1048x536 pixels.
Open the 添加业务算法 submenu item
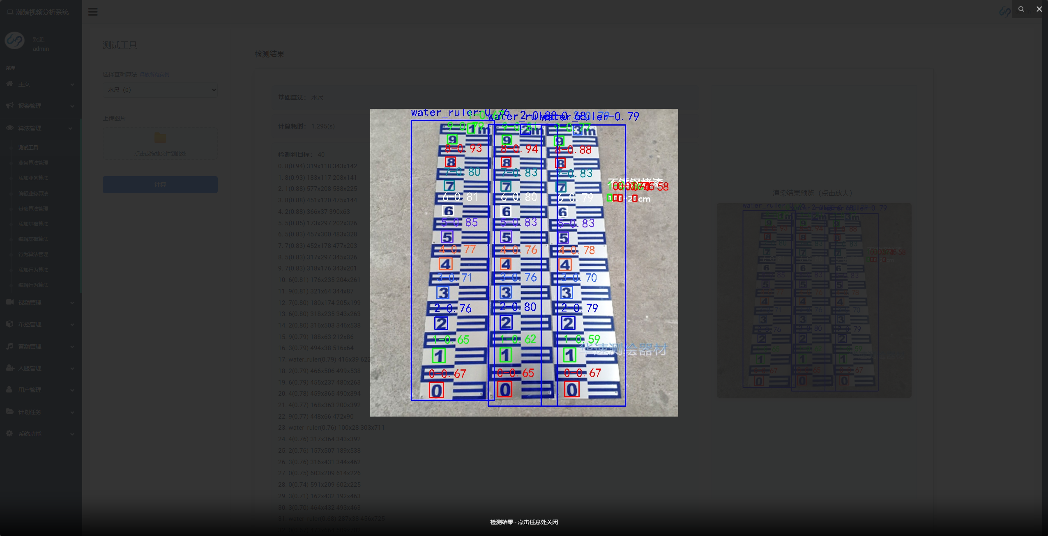33,178
